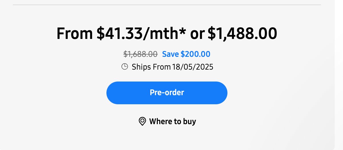Open the Where to buy link
Viewport: 343px width, 150px height.
pyautogui.click(x=167, y=122)
